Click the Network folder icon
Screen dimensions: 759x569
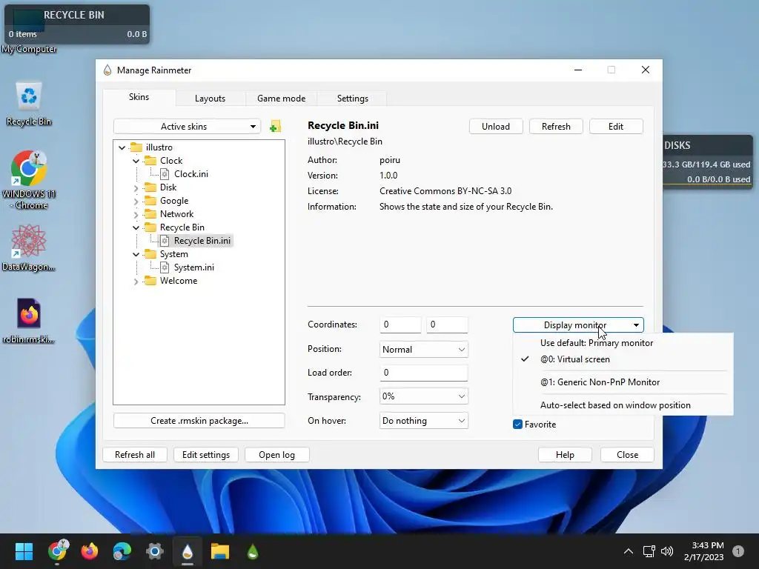[x=150, y=214]
